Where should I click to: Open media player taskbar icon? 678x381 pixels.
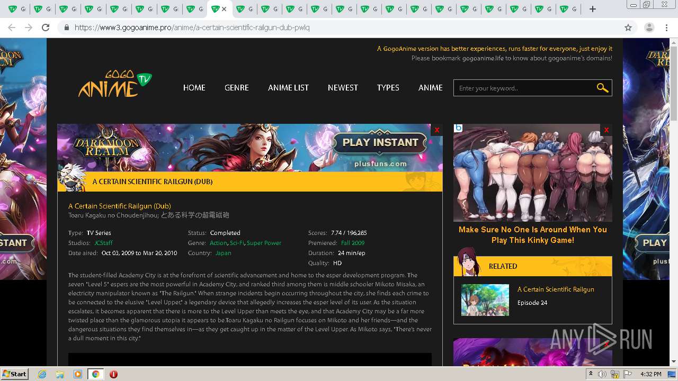point(78,374)
